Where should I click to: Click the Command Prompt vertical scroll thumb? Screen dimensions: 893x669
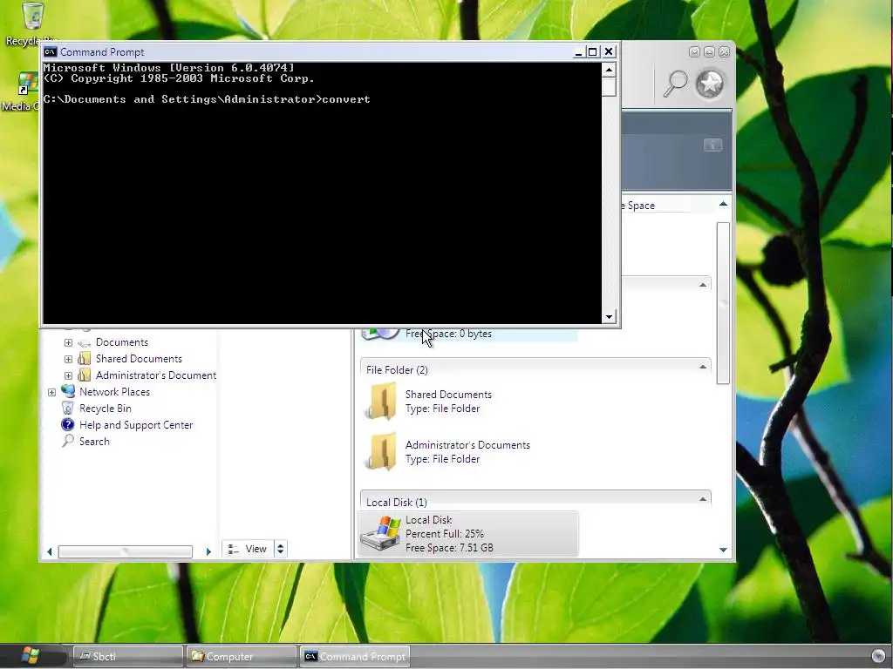coord(609,87)
